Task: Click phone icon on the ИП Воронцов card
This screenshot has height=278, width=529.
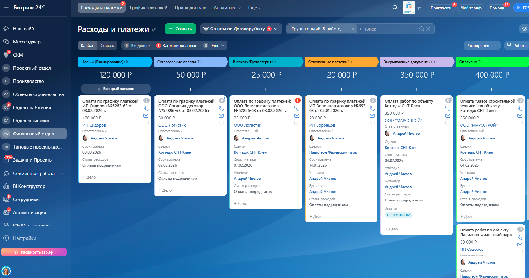Action: [x=372, y=108]
